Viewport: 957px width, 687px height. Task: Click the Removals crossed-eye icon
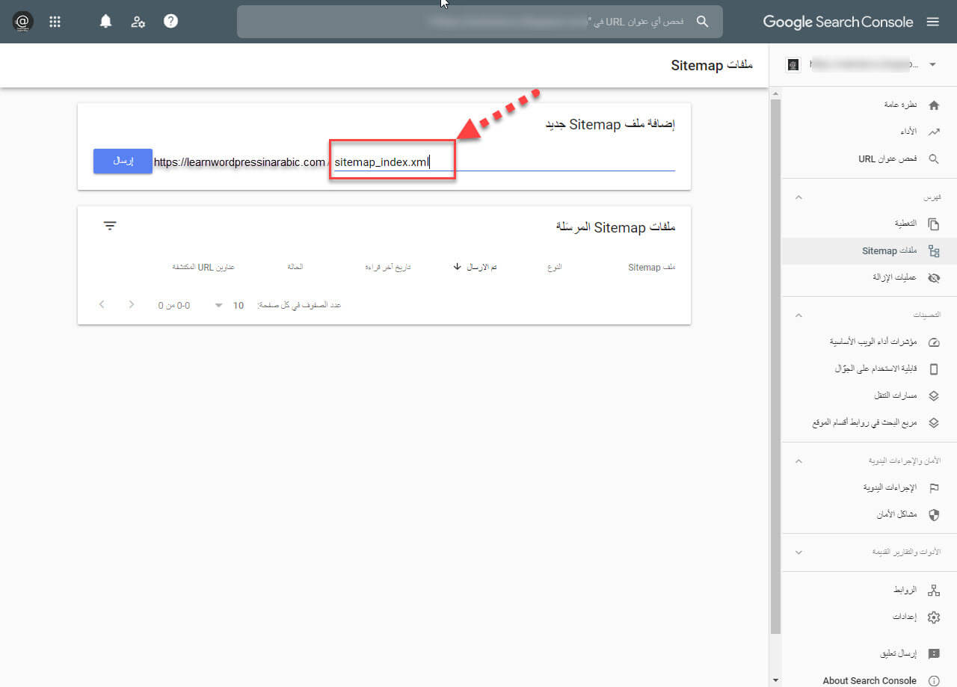933,277
